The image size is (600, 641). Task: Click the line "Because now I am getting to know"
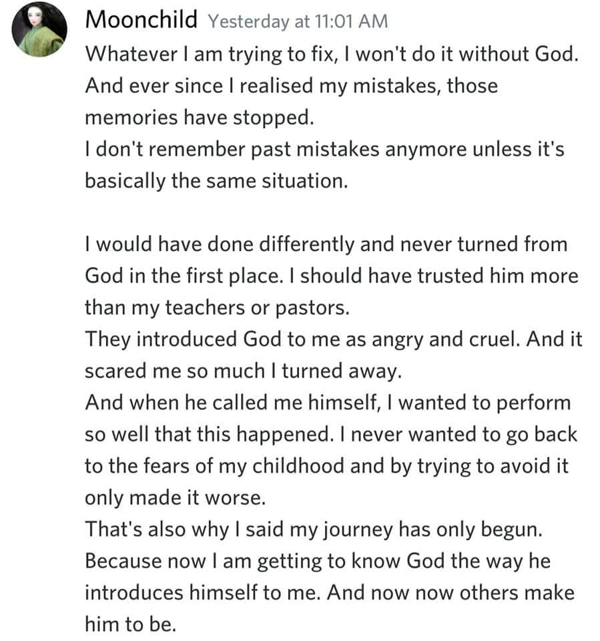[x=317, y=561]
